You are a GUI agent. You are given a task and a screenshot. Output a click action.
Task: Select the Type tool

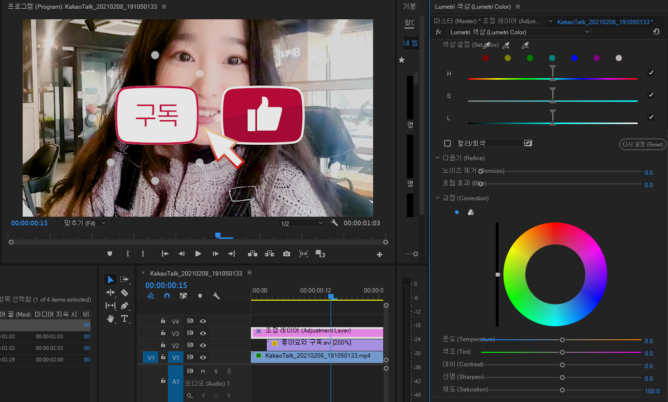[125, 318]
